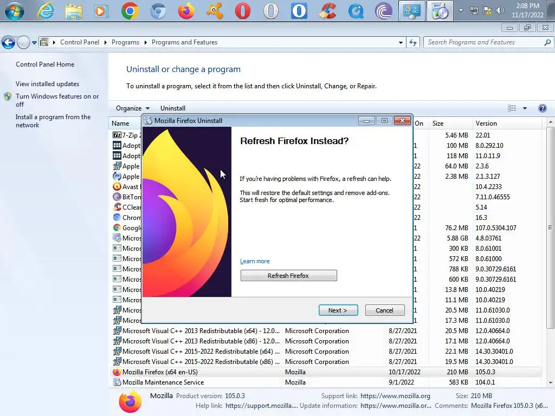Screen dimensions: 555x416
Task: Show hidden system tray icons
Action: pos(461,10)
